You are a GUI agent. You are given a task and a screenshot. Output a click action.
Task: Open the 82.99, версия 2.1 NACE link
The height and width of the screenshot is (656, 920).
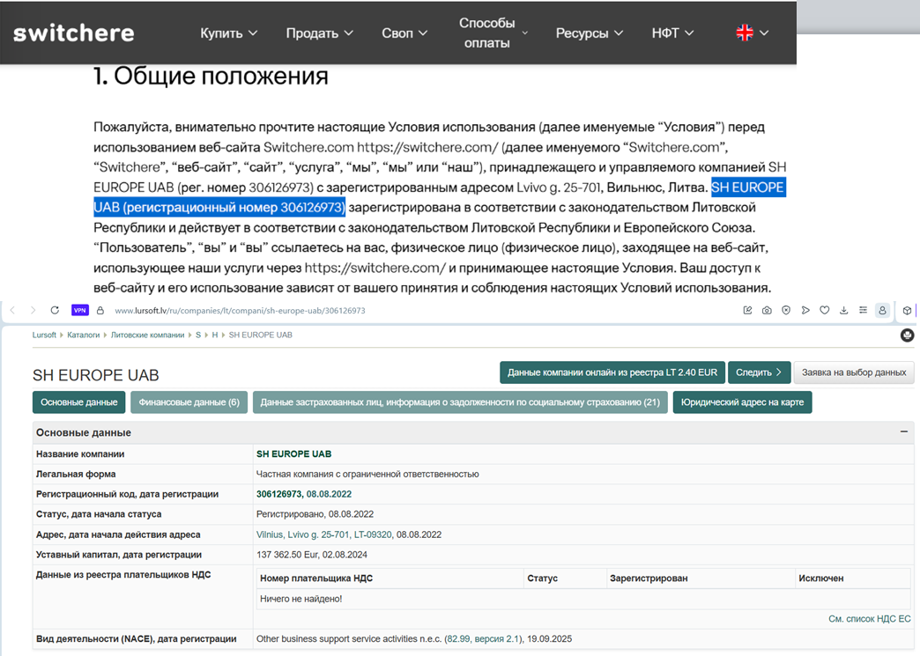[483, 638]
